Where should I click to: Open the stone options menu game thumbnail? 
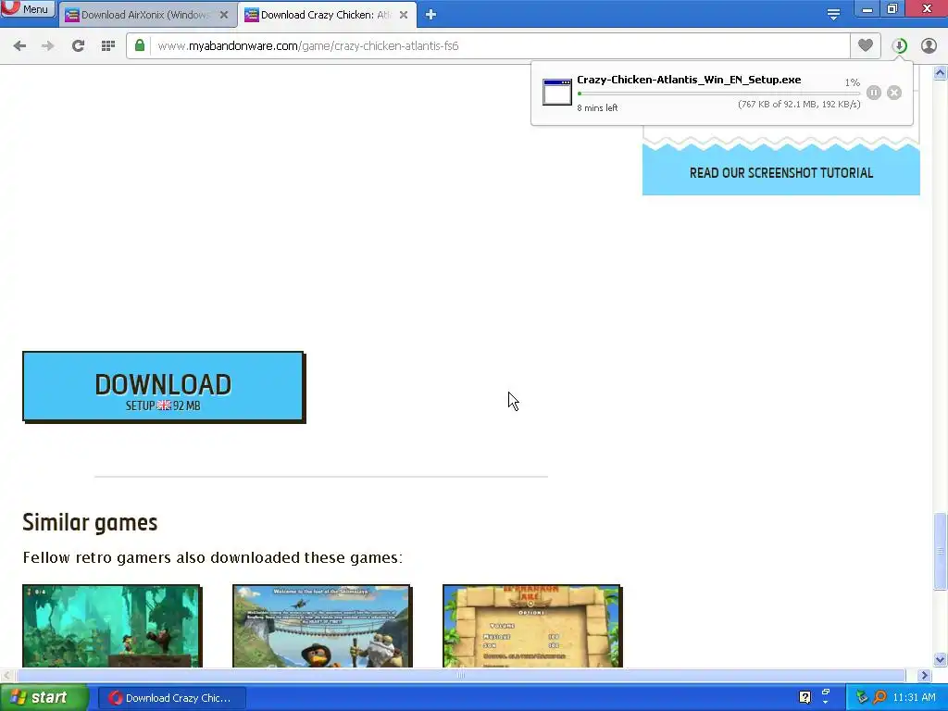click(x=532, y=626)
